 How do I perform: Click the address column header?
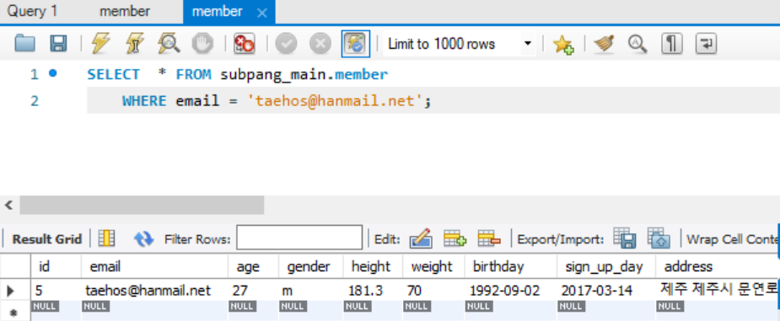pyautogui.click(x=717, y=267)
